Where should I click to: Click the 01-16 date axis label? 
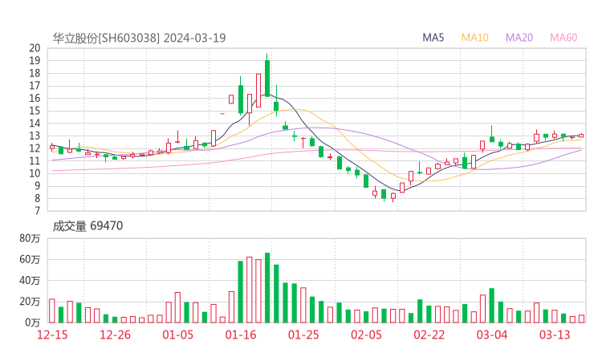[241, 335]
